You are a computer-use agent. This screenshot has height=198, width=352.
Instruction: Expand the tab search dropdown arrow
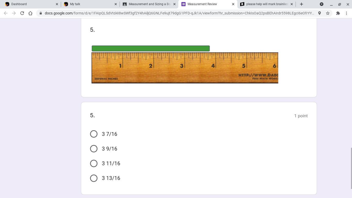(322, 4)
